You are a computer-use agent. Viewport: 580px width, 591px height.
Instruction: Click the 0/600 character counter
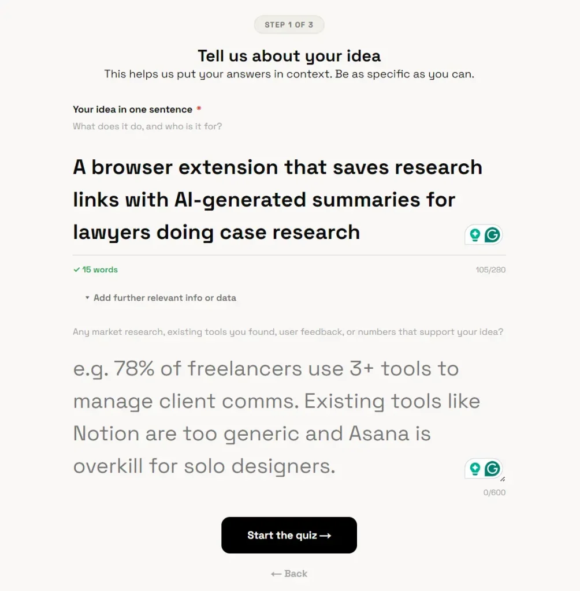(495, 492)
